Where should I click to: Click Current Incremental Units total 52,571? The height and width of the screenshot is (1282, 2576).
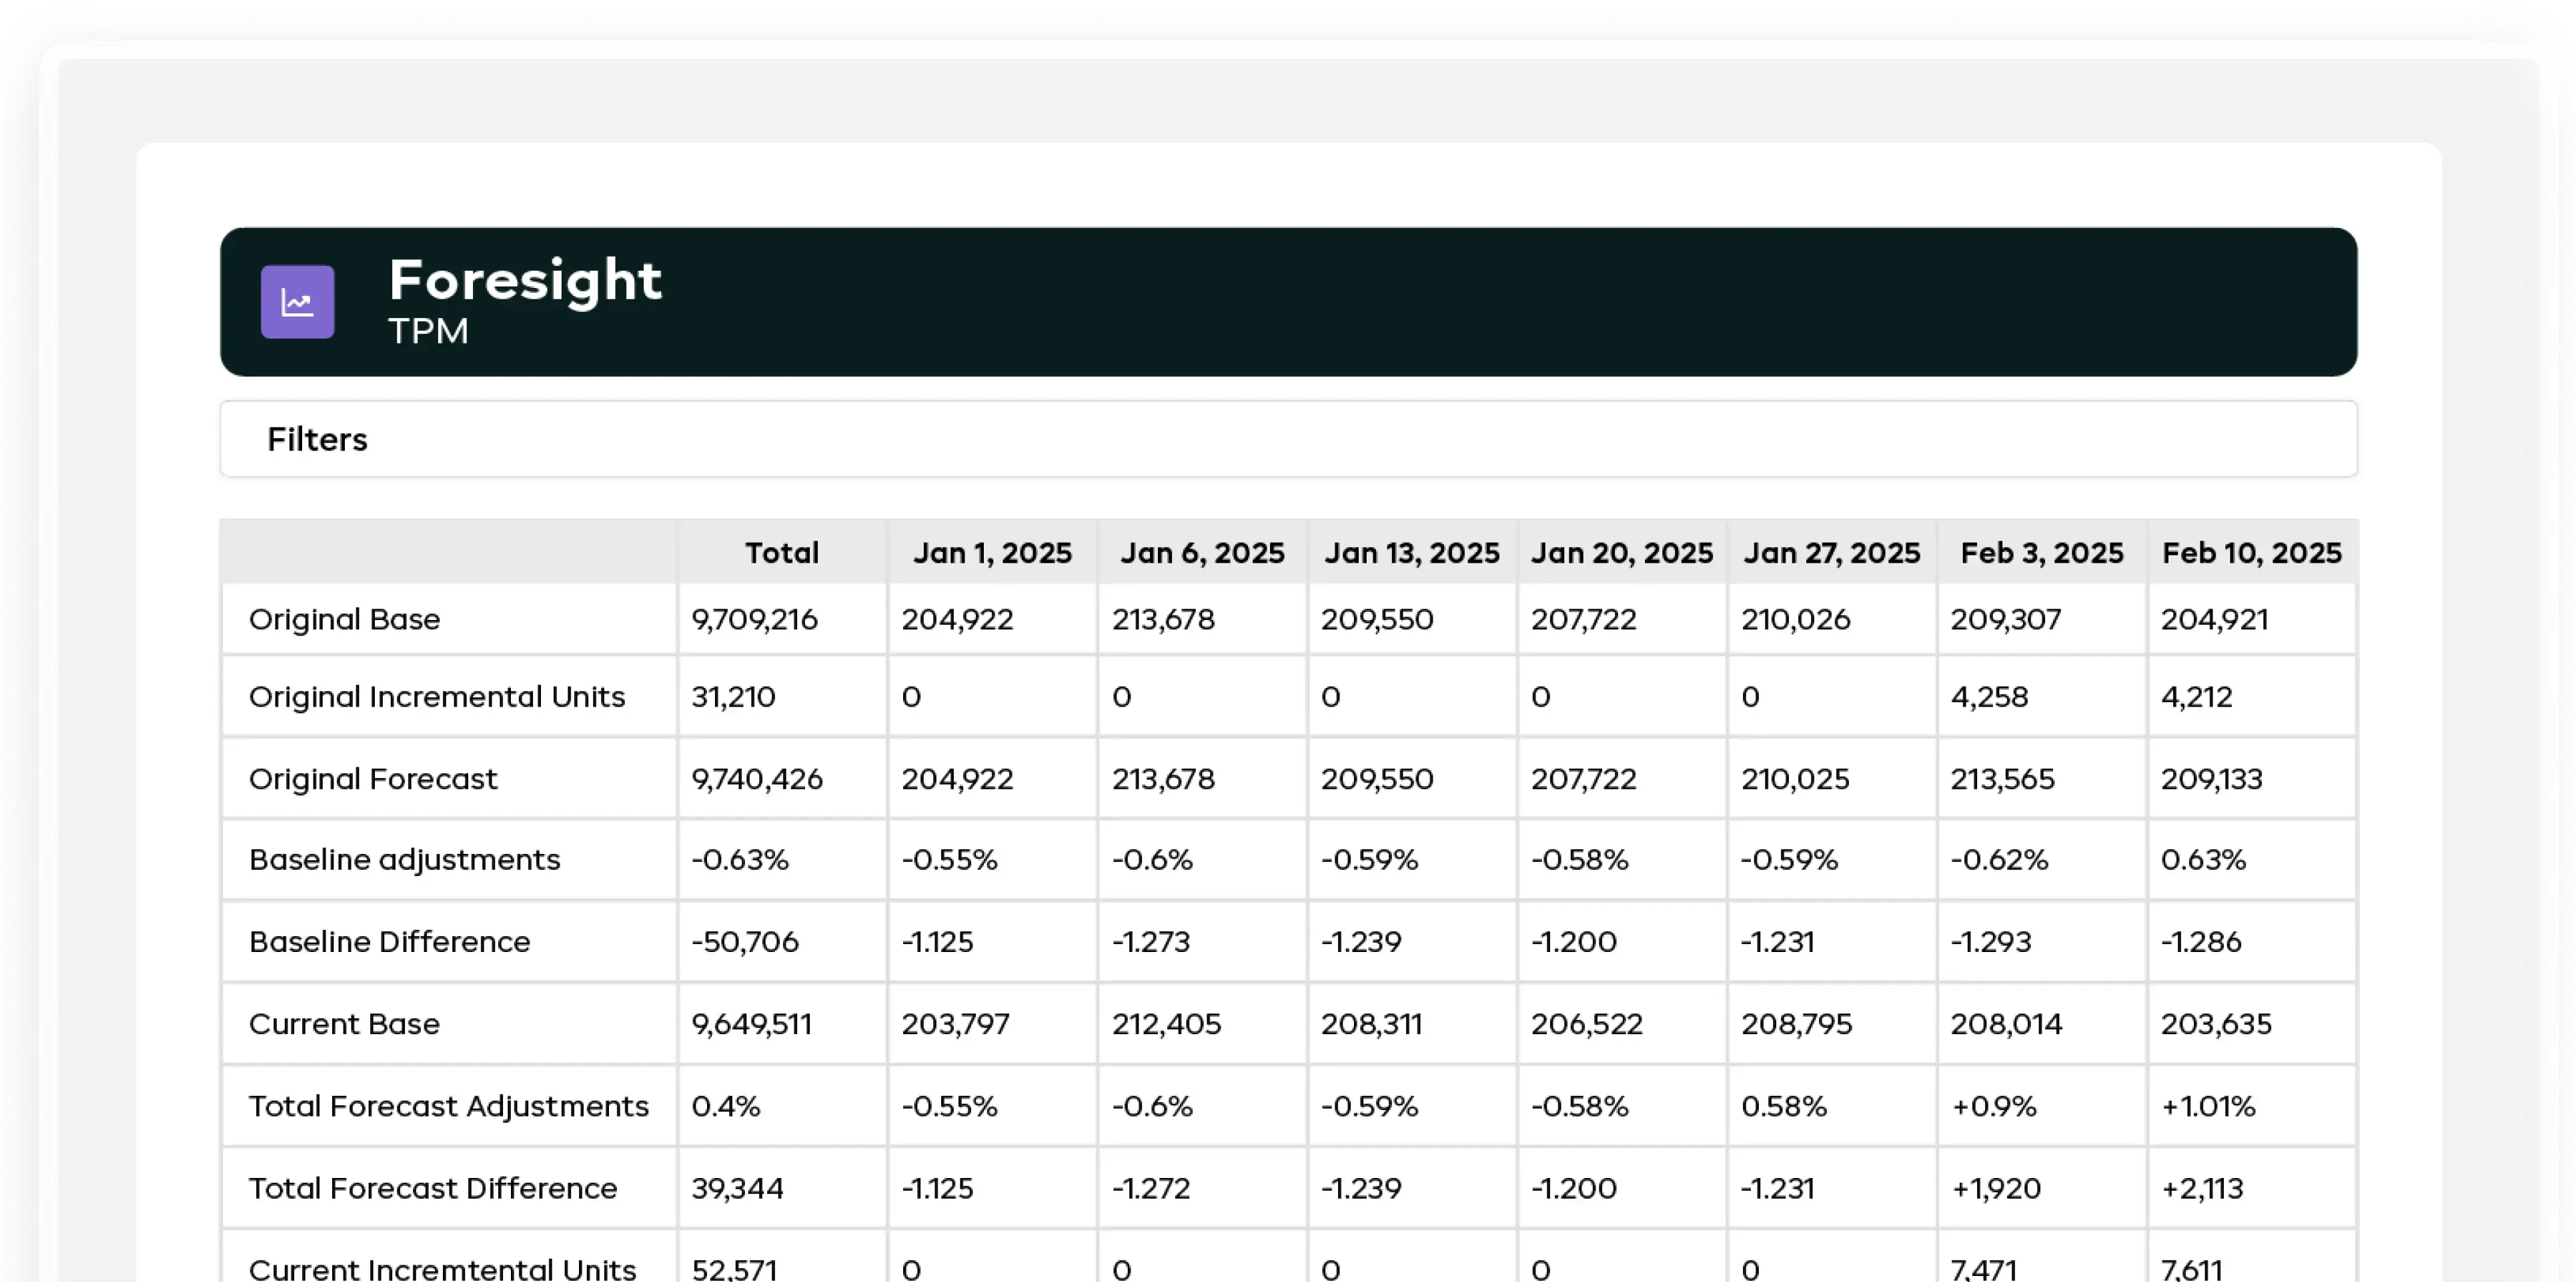[x=734, y=1269]
